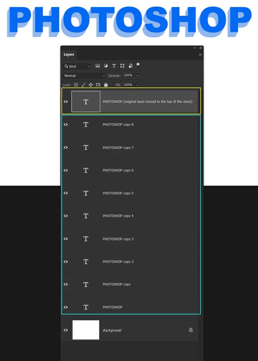Select layer named PHOTOSHOP copy 4
This screenshot has width=258, height=361.
point(118,216)
